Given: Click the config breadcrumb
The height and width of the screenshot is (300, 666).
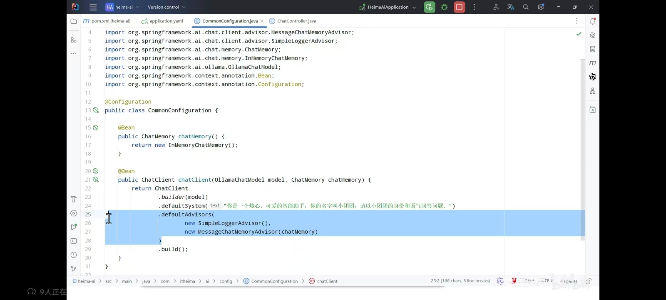Looking at the screenshot, I should coord(226,281).
